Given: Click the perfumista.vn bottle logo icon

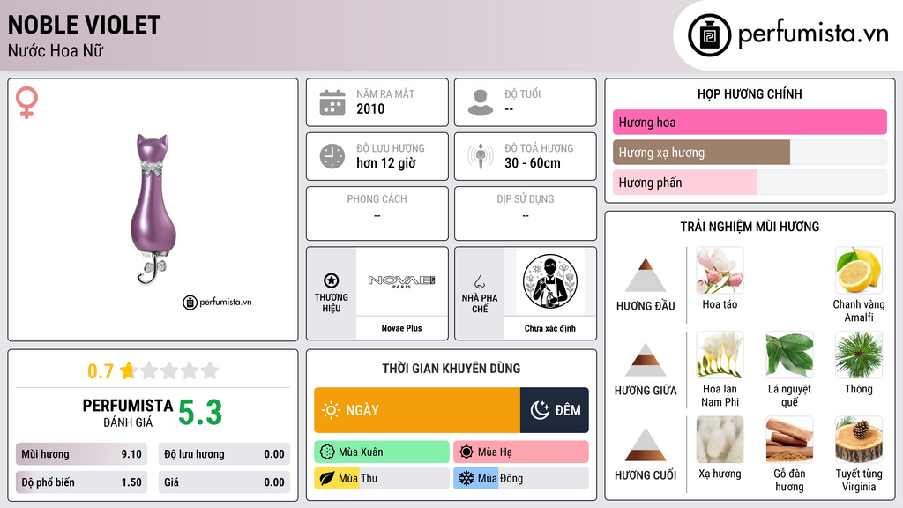Looking at the screenshot, I should pos(709,35).
